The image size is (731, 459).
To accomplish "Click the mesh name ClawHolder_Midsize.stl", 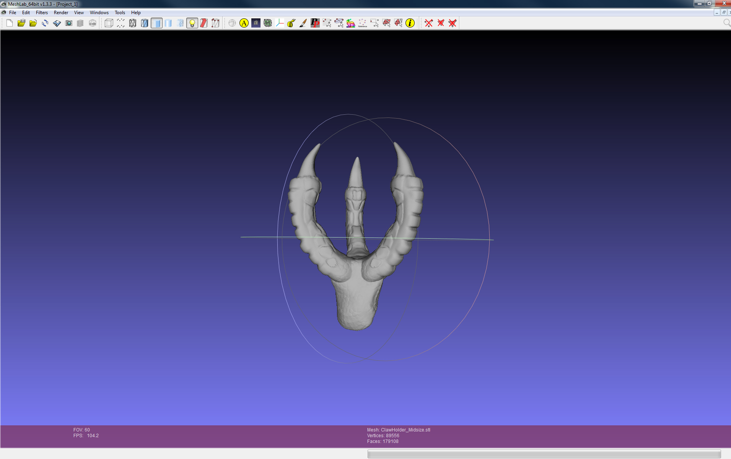I will pos(405,430).
